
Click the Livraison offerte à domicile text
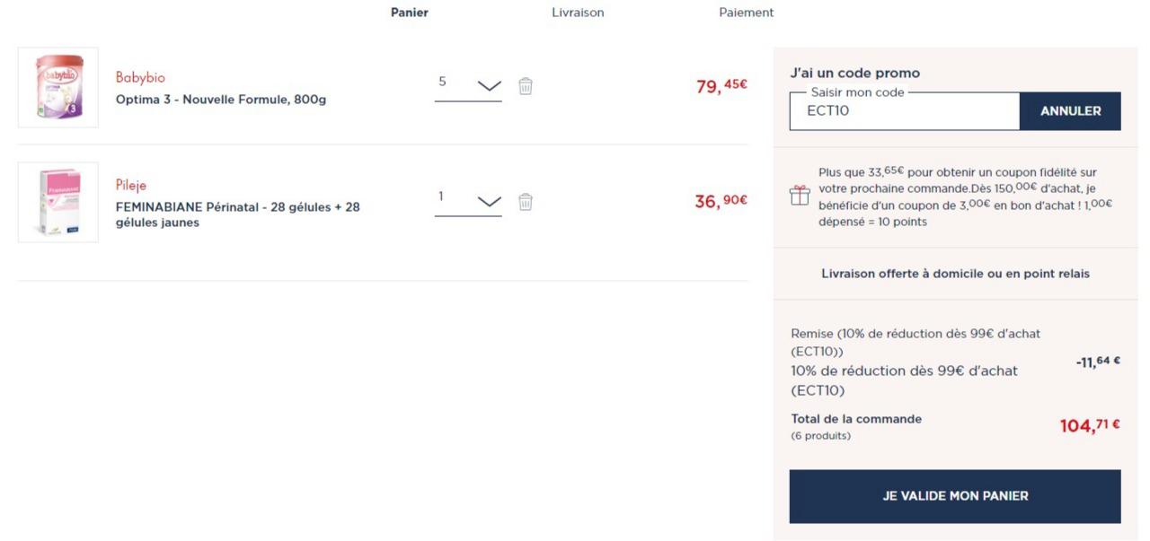coord(955,274)
